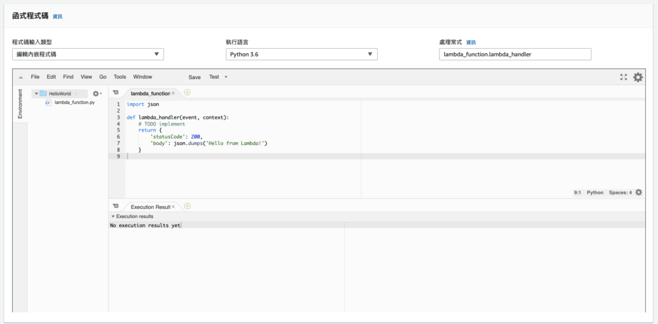Add a new tab next to Execution Result
Screen dimensions: 658x324
pos(188,206)
